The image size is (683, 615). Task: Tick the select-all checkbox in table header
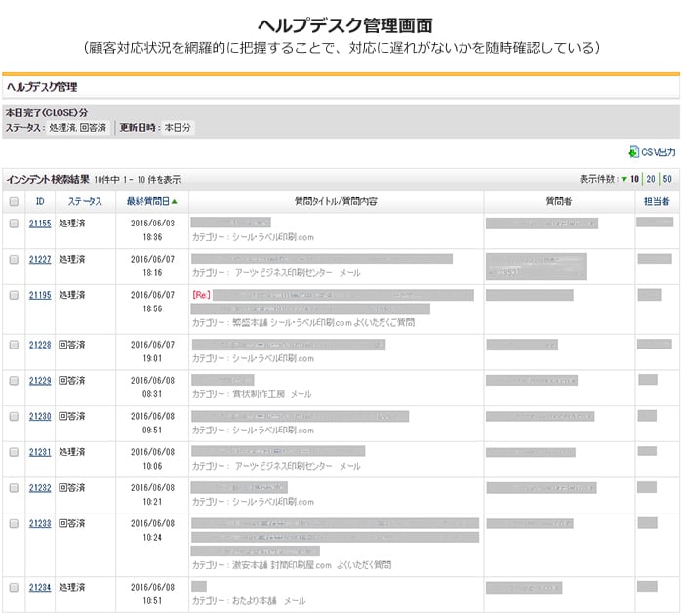coord(14,201)
